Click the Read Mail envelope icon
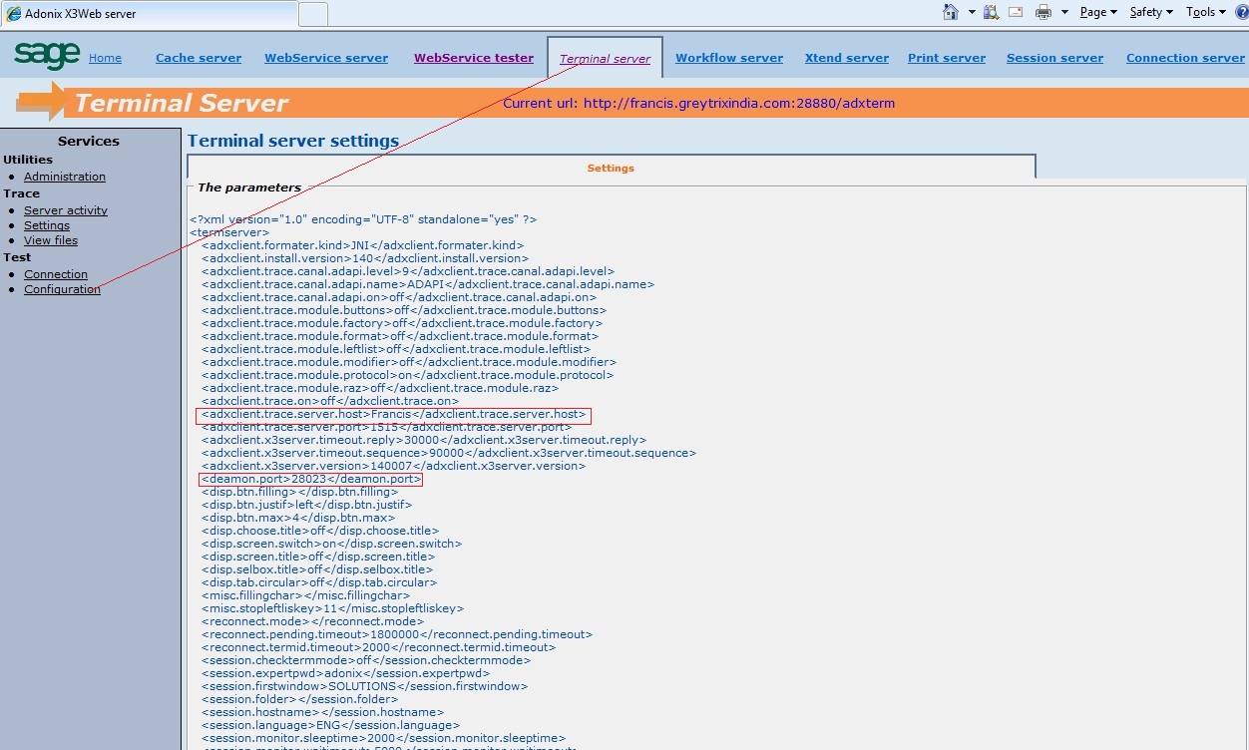1249x750 pixels. click(1016, 12)
